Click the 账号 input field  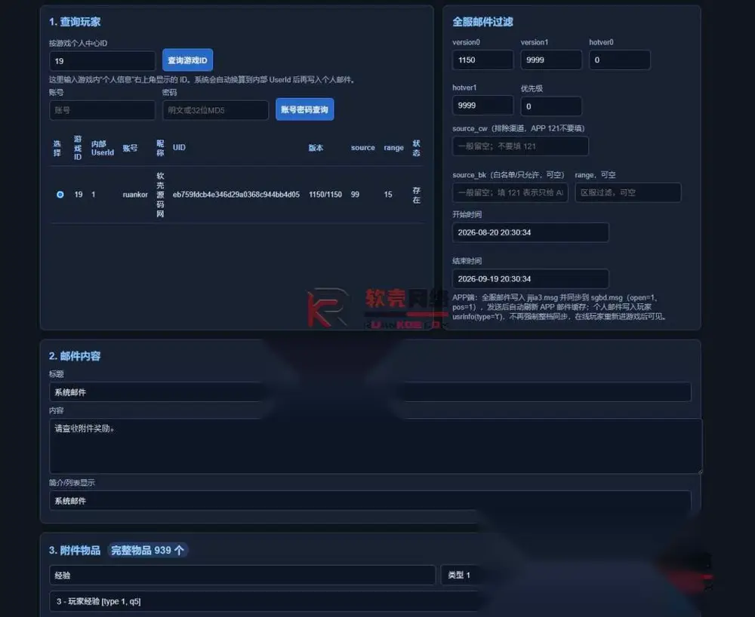102,110
